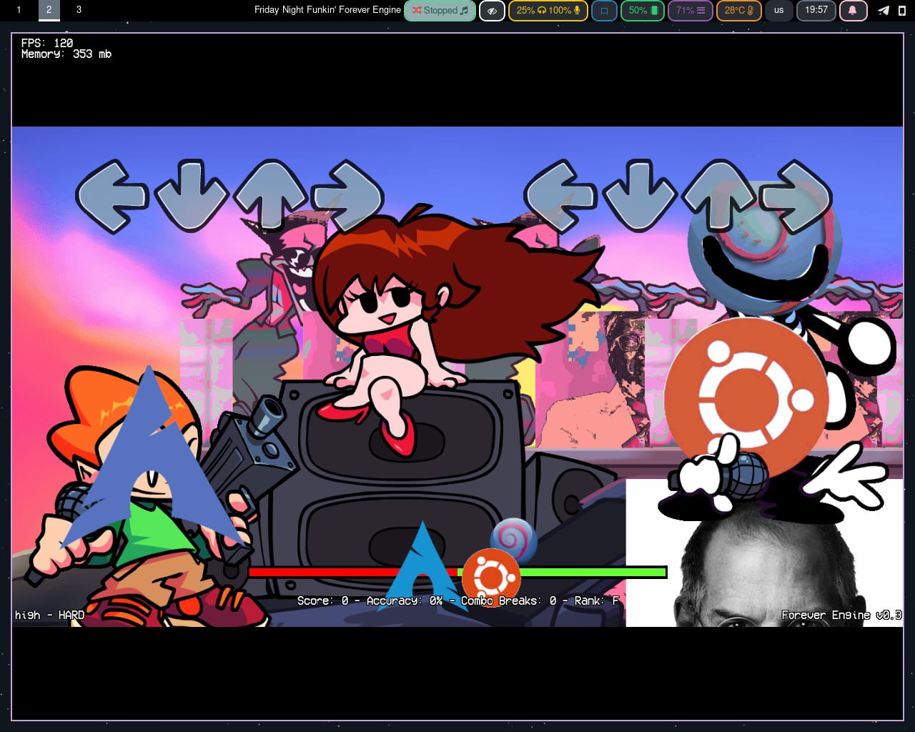Click the opponent's left arrow receptor

(112, 196)
